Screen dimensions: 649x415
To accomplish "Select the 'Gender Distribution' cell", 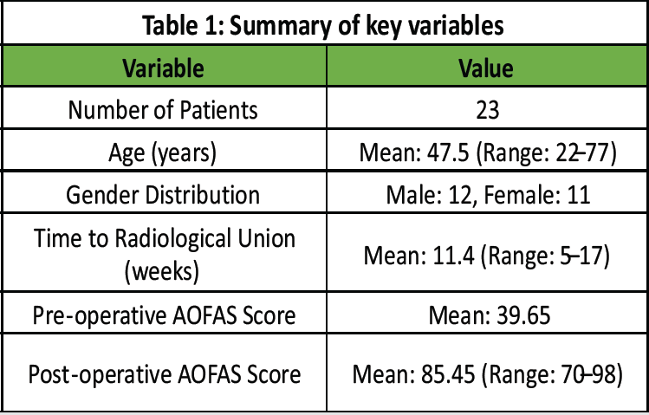I will tap(162, 195).
